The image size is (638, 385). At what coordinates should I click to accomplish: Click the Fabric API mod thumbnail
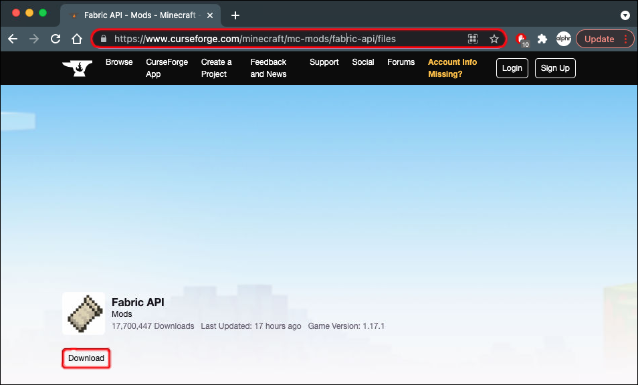(84, 313)
